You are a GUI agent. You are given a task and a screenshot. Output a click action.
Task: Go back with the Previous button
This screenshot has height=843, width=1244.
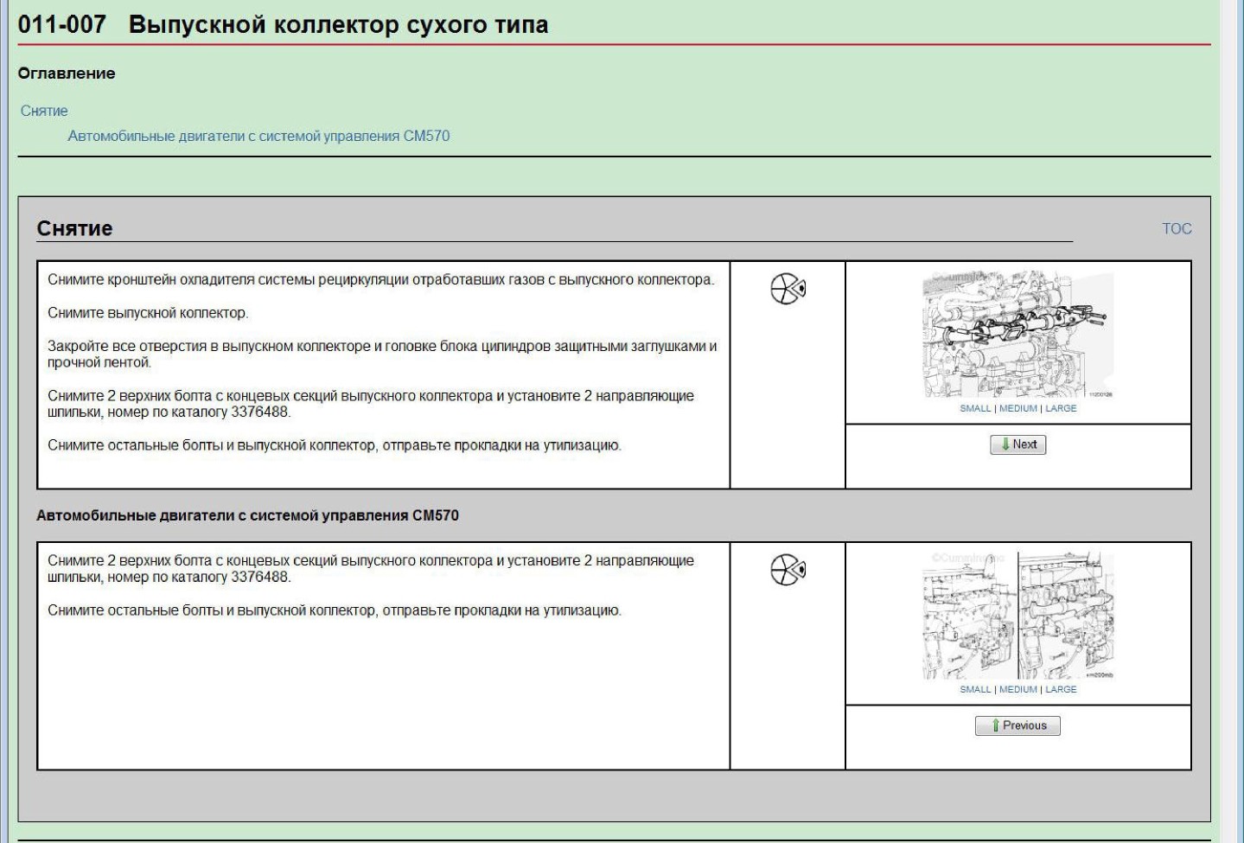click(1018, 725)
